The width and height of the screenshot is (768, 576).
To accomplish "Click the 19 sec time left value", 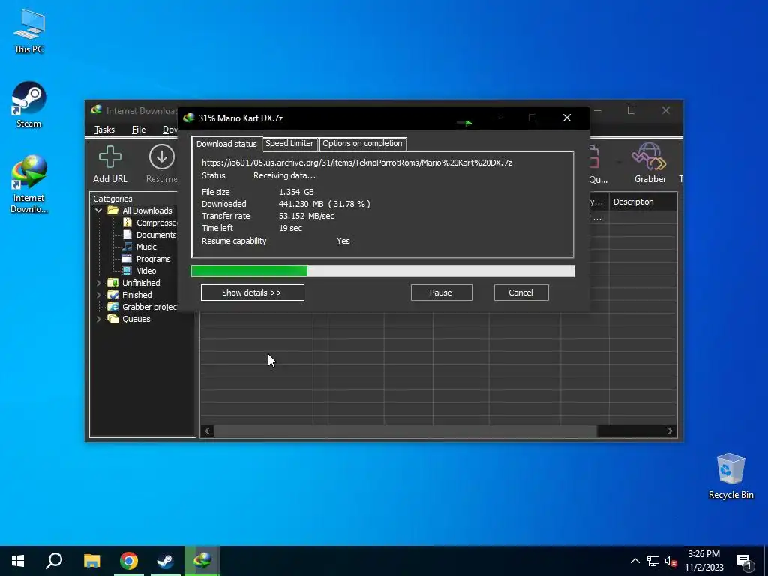I will pyautogui.click(x=290, y=228).
